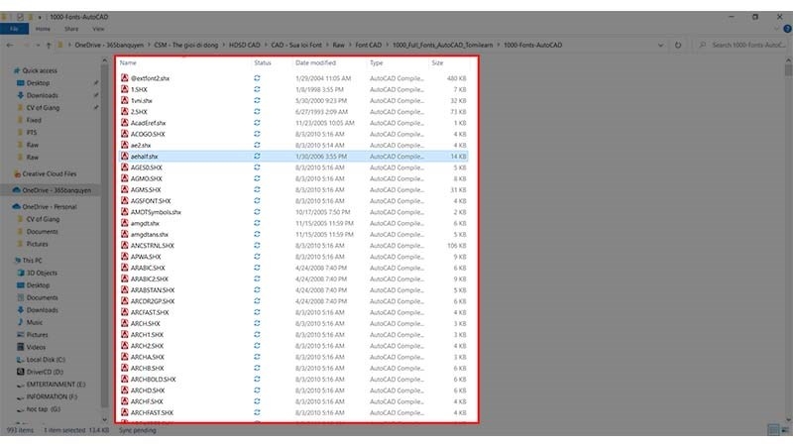Open Music folder under This PC
The height and width of the screenshot is (446, 793).
(35, 322)
